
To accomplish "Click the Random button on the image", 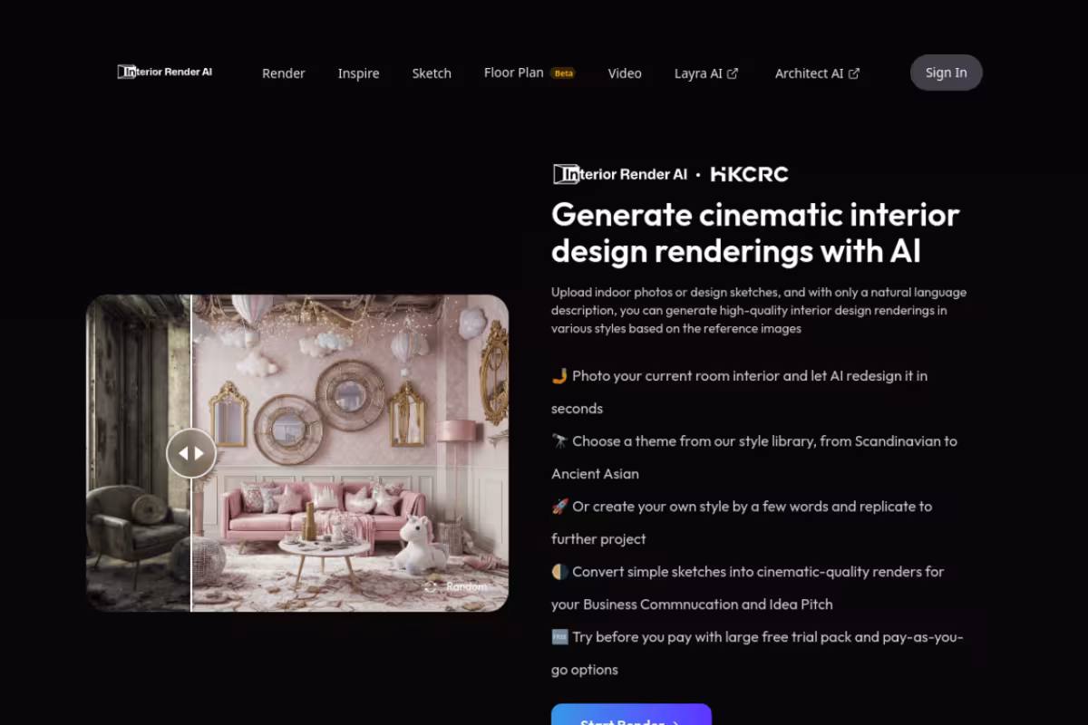I will coord(456,586).
